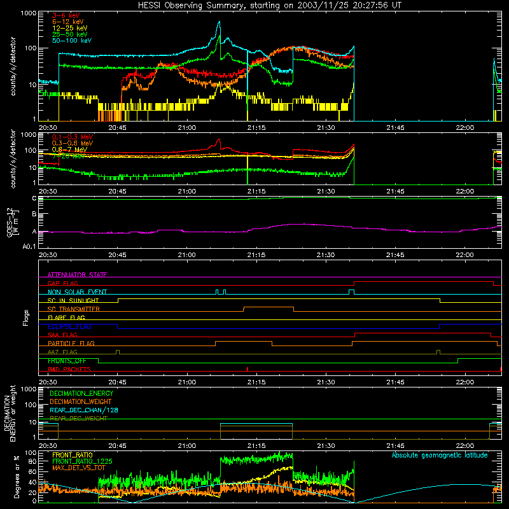Click the green FRONT_RATIO_1225 legend label

coord(82,461)
